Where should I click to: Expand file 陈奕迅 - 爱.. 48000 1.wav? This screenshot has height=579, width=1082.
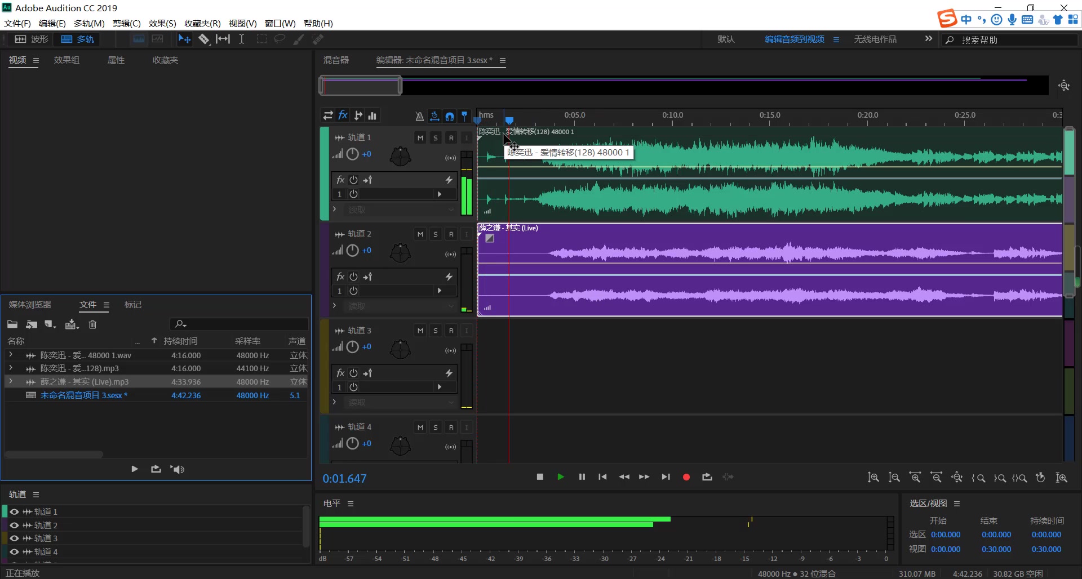(x=11, y=355)
